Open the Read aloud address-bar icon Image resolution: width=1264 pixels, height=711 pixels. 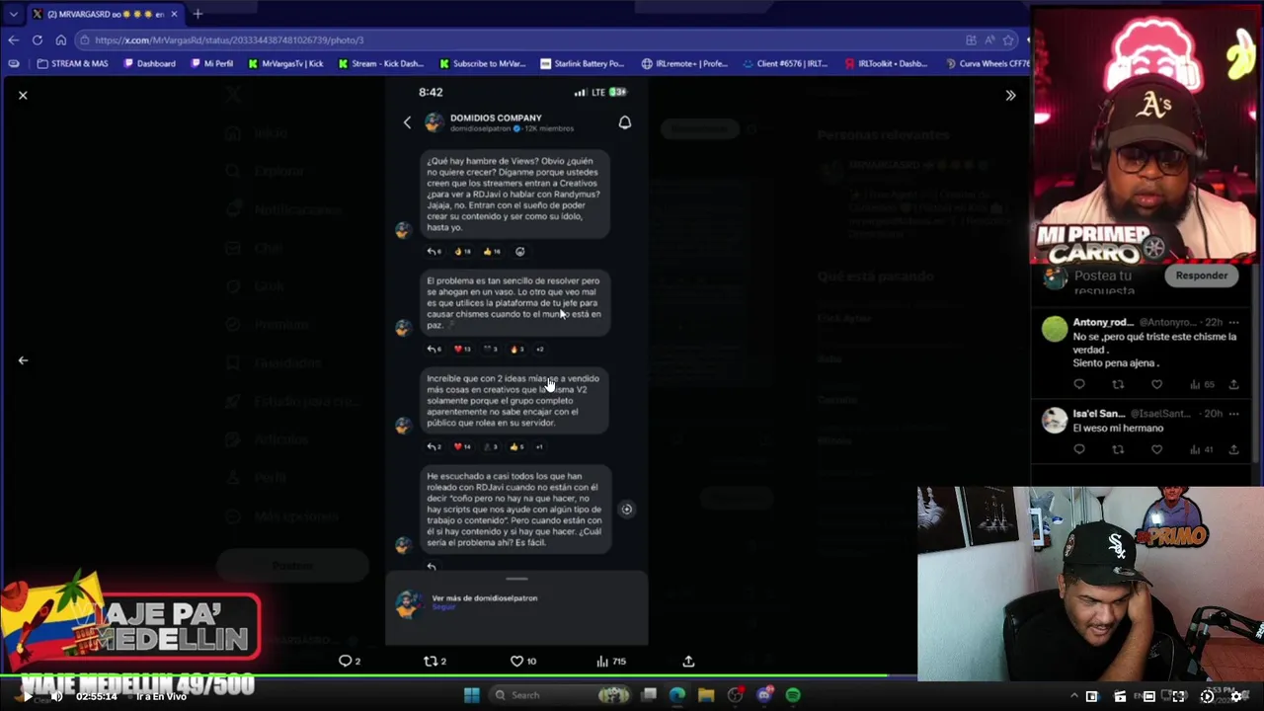point(990,39)
